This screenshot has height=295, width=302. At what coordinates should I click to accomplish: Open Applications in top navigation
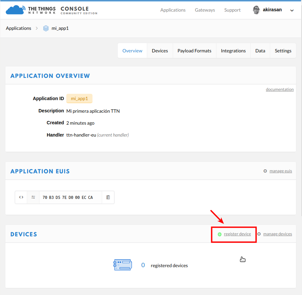[173, 10]
